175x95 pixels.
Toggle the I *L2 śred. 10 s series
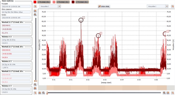(x=63, y=2)
